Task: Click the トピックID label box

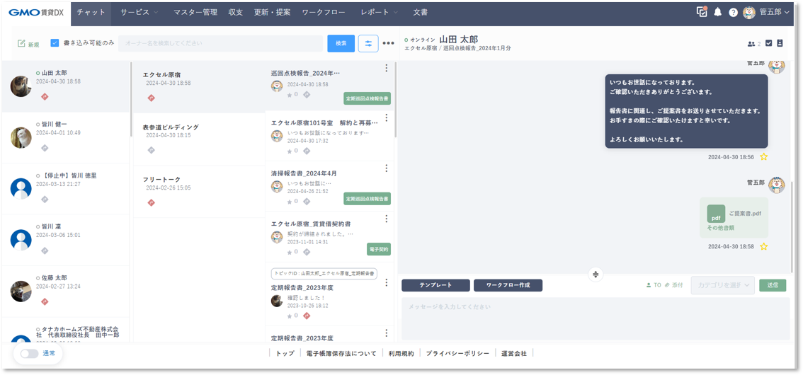Action: [324, 273]
